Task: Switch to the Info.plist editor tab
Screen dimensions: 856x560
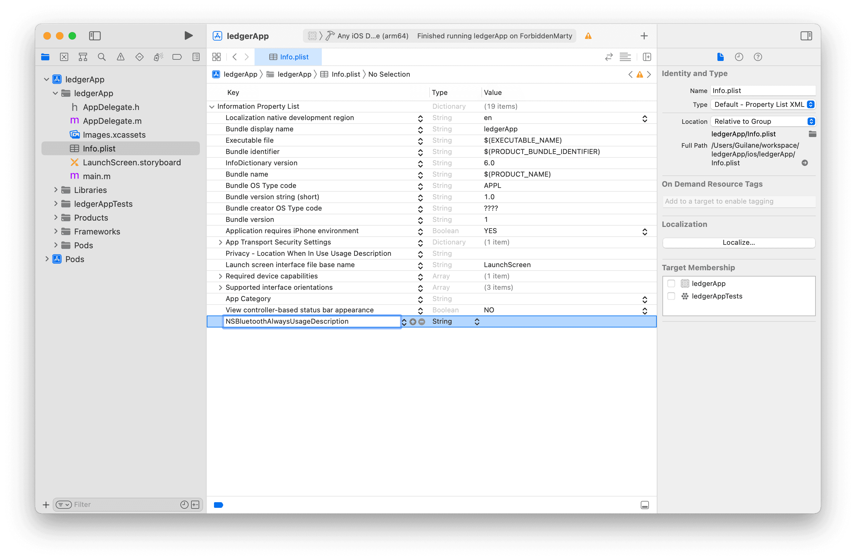Action: 289,57
